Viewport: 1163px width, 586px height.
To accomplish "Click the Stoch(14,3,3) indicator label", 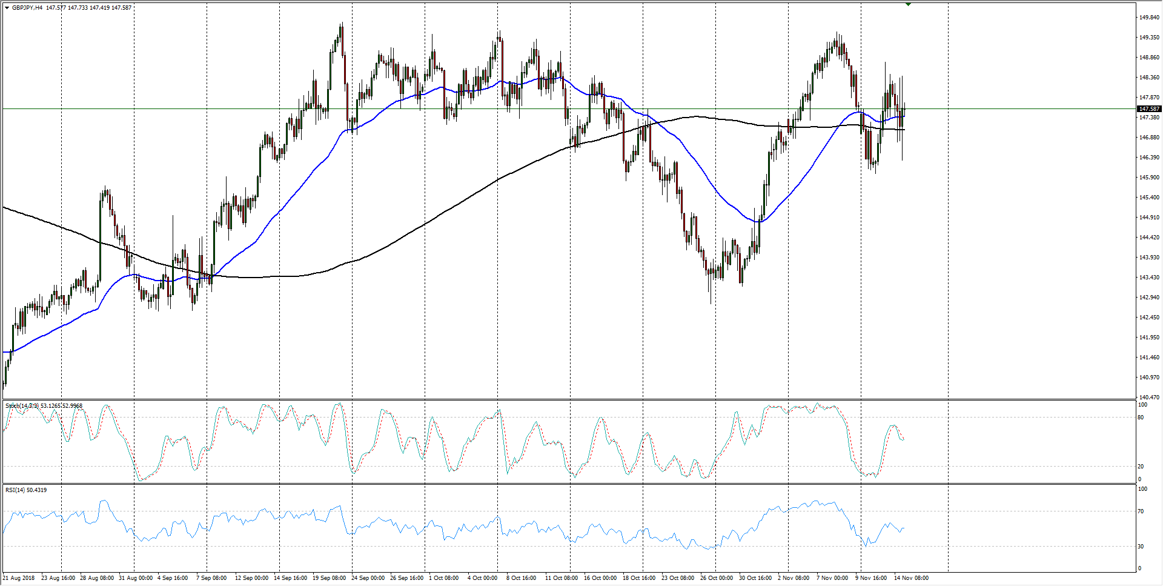I will coord(22,405).
